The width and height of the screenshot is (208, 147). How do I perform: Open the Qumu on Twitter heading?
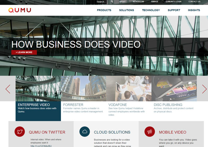[47, 132]
